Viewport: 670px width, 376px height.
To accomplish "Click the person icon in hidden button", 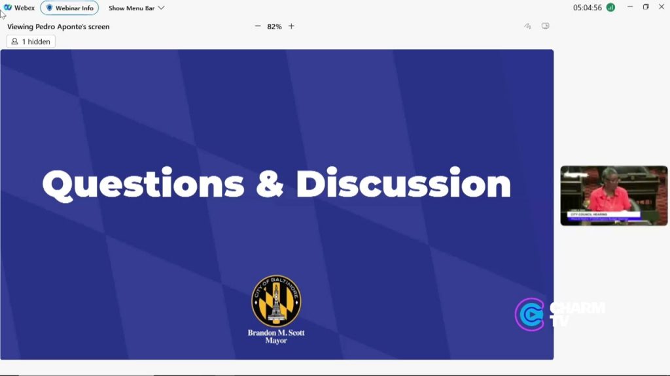I will point(14,41).
